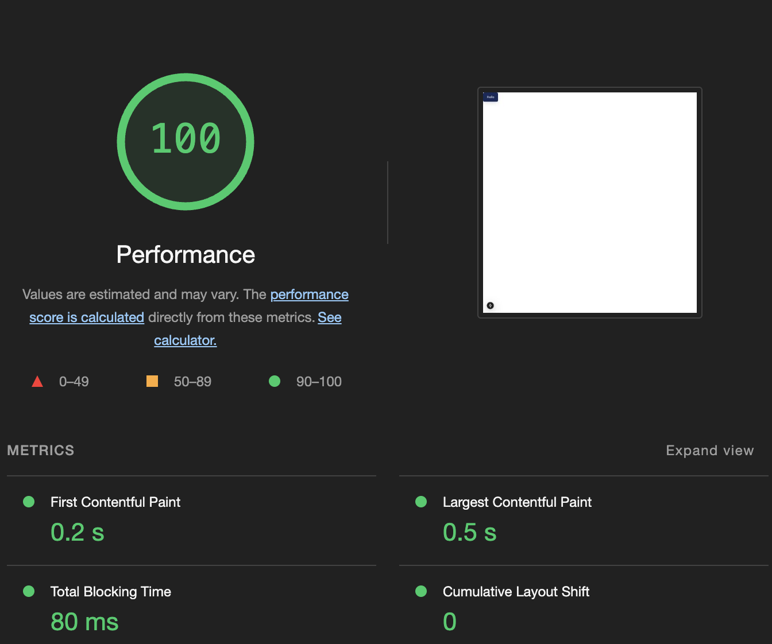
Task: Click the Cumulative Layout Shift metric label
Action: pyautogui.click(x=516, y=592)
